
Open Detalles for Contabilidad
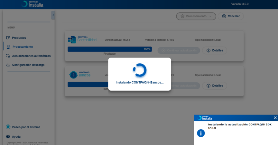click(x=215, y=51)
